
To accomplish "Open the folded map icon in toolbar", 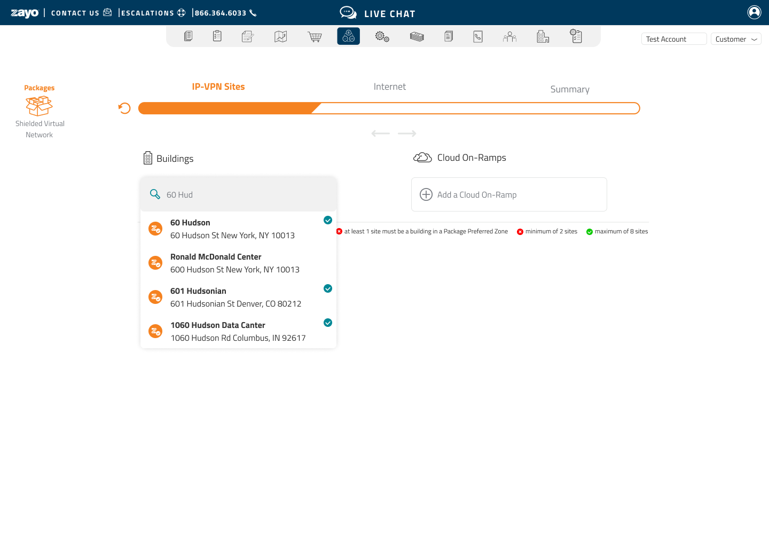I will click(281, 36).
